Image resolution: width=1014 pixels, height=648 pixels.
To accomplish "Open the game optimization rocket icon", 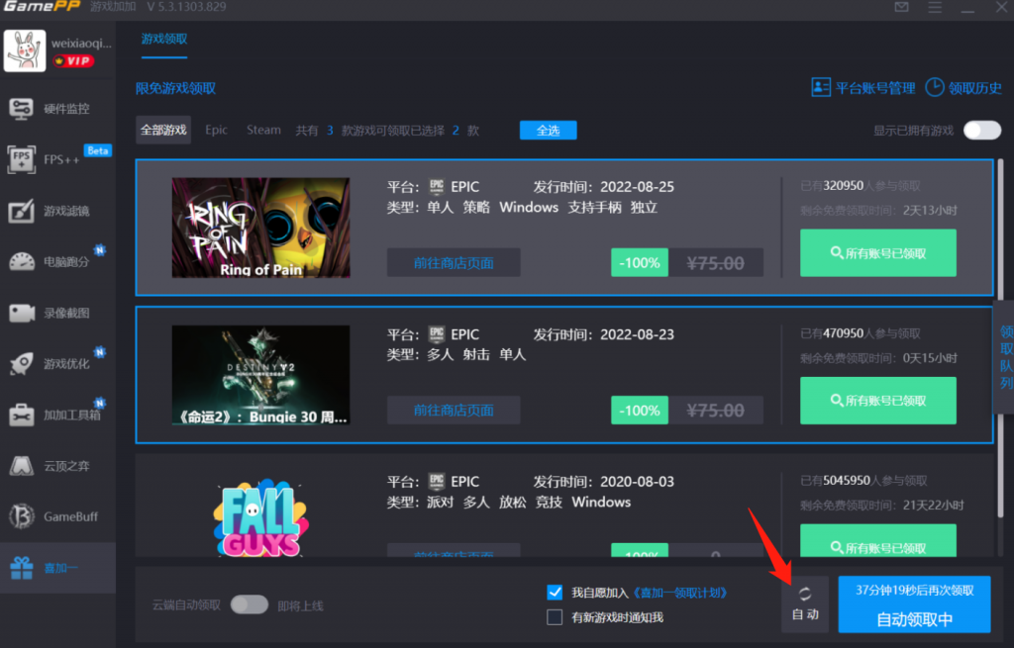I will (22, 364).
